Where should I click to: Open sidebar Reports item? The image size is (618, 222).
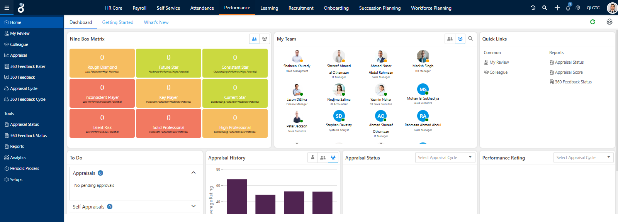[32, 146]
